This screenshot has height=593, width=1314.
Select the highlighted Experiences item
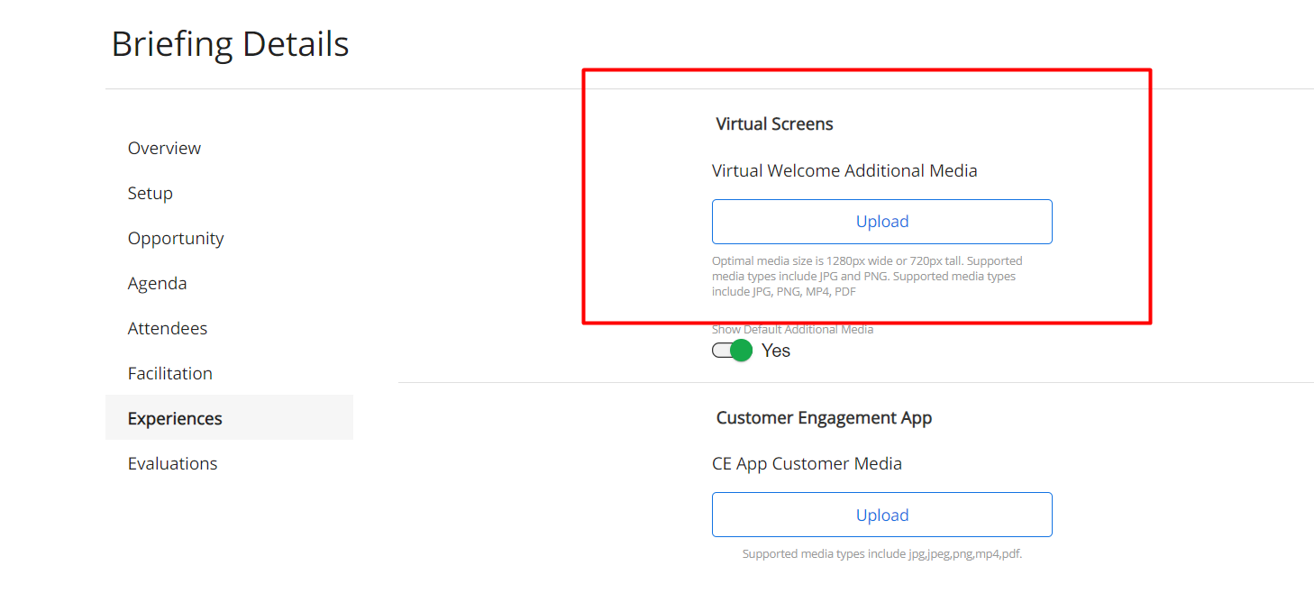coord(175,418)
